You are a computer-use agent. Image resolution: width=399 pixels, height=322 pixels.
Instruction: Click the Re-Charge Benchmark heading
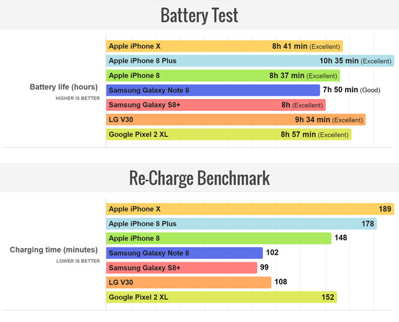199,178
